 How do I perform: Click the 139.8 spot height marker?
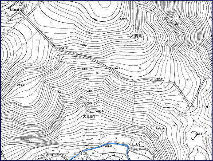[105, 146]
